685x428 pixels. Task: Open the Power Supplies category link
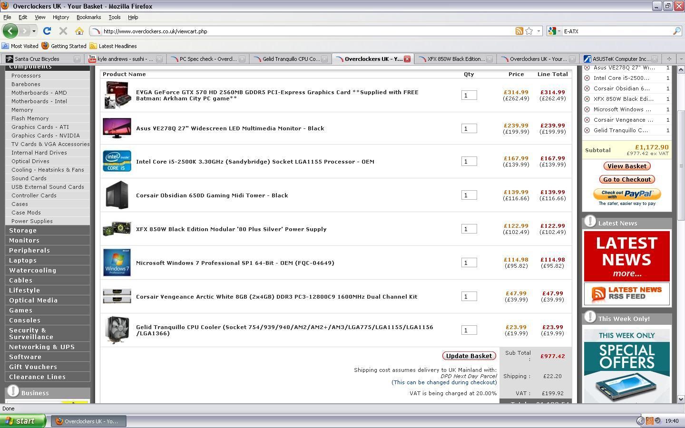click(32, 221)
